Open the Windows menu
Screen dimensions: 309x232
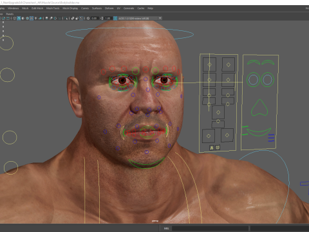13,8
